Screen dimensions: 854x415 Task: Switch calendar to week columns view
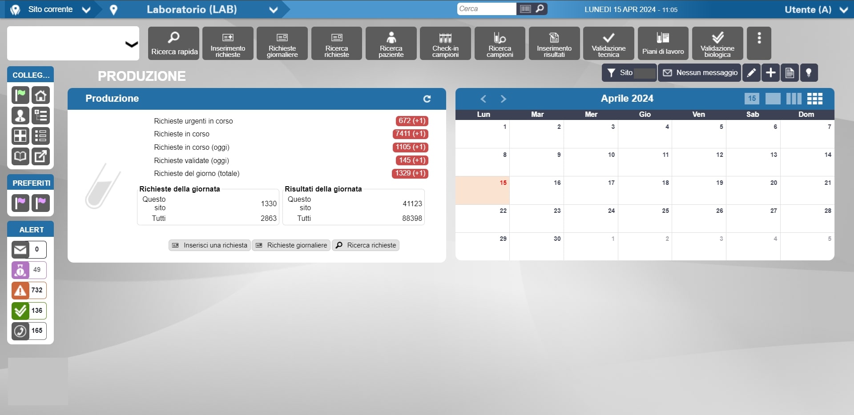(x=794, y=99)
